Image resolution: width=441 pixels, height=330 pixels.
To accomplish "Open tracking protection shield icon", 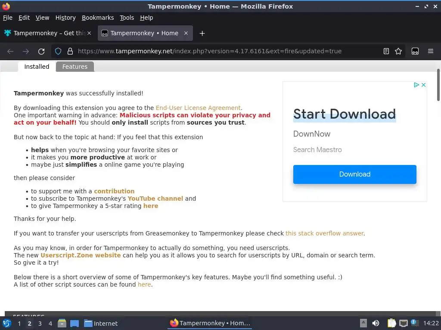I will click(58, 51).
